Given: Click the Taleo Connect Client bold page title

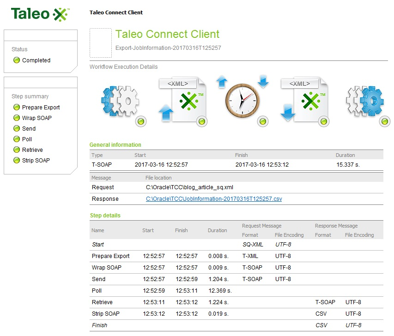Looking at the screenshot, I should tap(116, 12).
